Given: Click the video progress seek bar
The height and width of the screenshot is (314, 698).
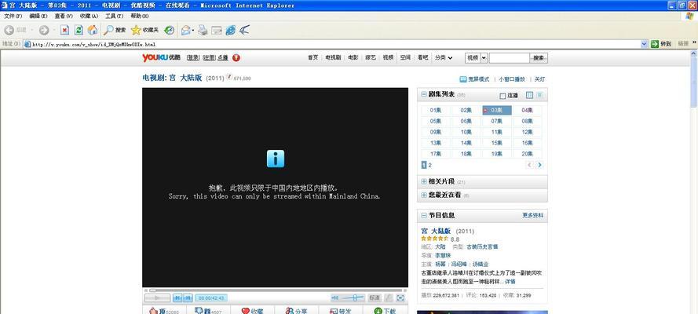Looking at the screenshot, I should pos(275,290).
